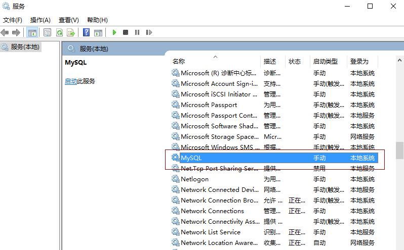Select the MySQL service row
404x250 pixels.
coord(275,158)
